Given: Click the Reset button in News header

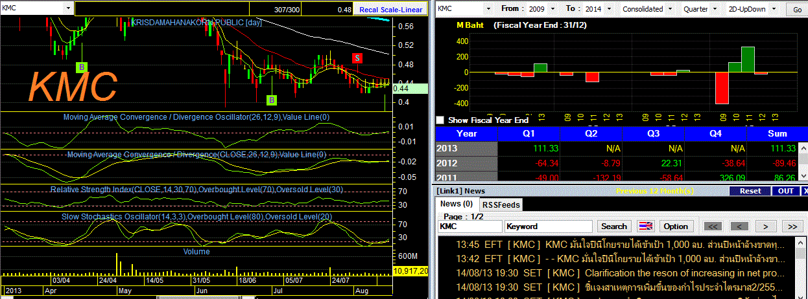Looking at the screenshot, I should (750, 191).
